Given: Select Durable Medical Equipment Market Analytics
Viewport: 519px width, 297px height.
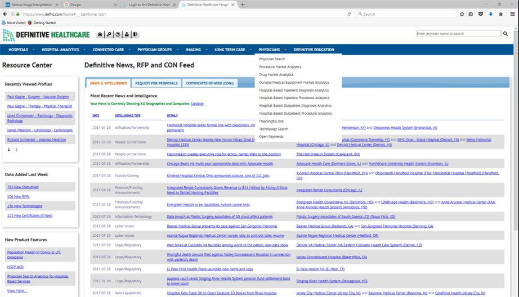Looking at the screenshot, I should (294, 82).
